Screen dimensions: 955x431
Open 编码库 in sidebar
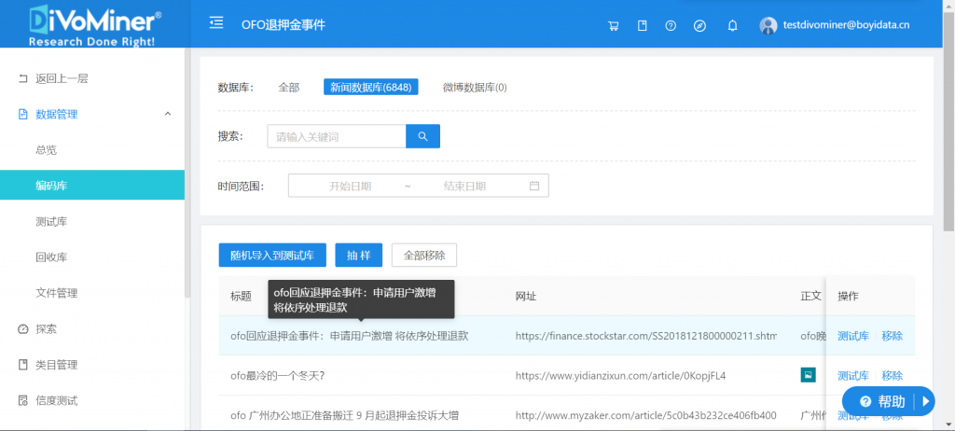click(92, 186)
